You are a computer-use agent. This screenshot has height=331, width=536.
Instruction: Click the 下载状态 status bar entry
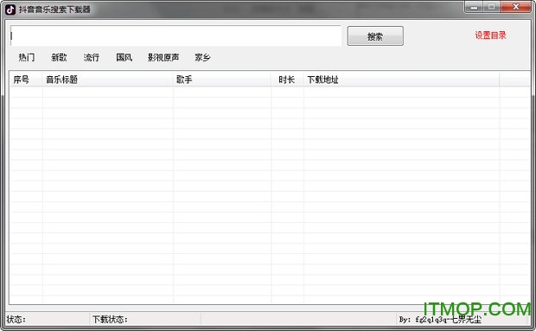click(x=110, y=320)
